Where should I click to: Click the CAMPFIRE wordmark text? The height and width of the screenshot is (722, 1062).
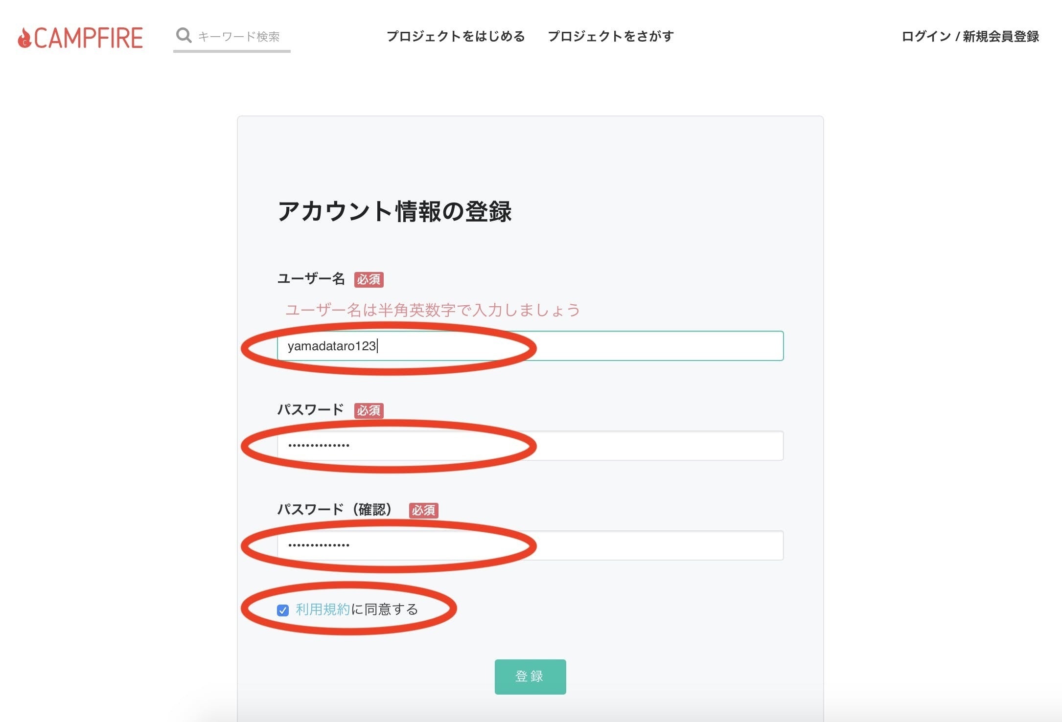89,38
